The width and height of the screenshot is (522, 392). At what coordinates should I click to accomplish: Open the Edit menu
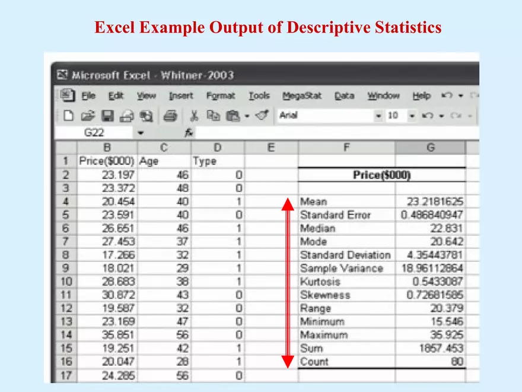[116, 96]
